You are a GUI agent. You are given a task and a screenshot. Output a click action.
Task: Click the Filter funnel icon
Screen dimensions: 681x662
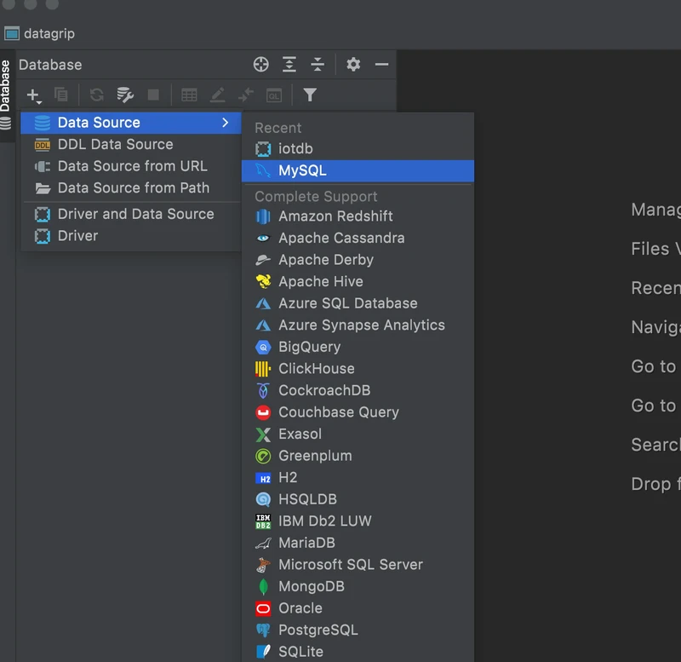click(310, 95)
